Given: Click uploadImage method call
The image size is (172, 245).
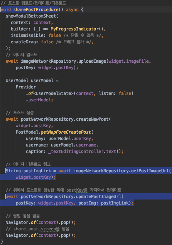Looking at the screenshot, I should [92, 61].
